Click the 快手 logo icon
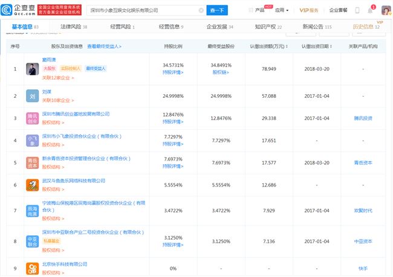 [x=32, y=269]
